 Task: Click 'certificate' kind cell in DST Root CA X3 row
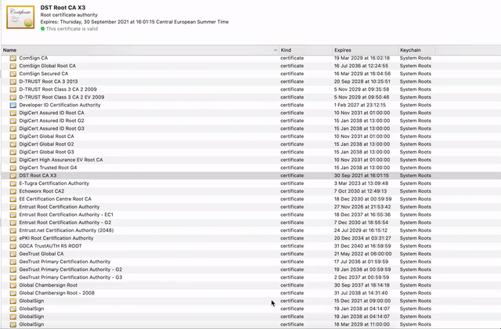[x=292, y=175]
